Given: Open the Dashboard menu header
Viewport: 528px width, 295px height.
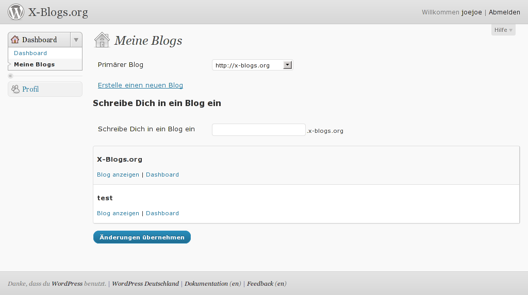Looking at the screenshot, I should pos(39,40).
